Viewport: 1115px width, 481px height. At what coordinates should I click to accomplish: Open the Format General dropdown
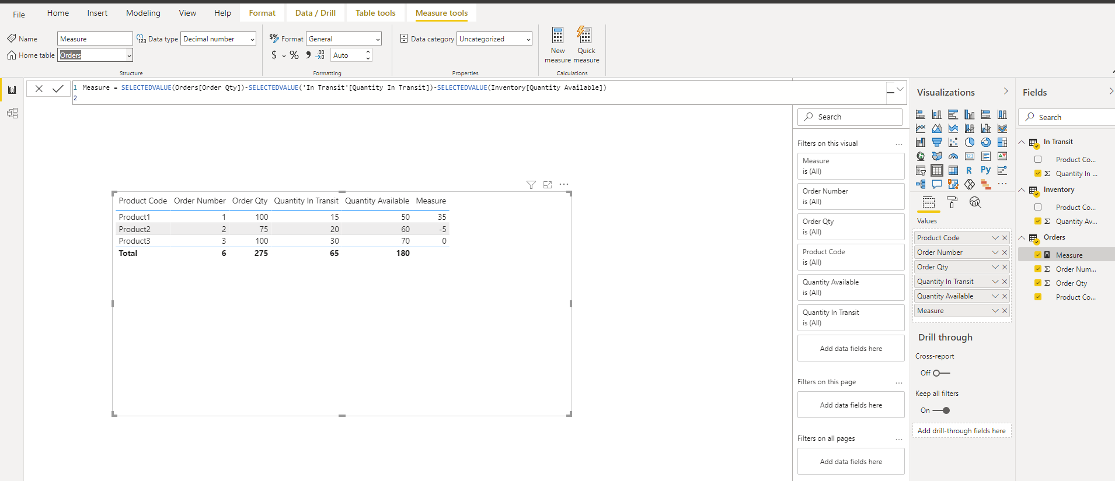[344, 39]
